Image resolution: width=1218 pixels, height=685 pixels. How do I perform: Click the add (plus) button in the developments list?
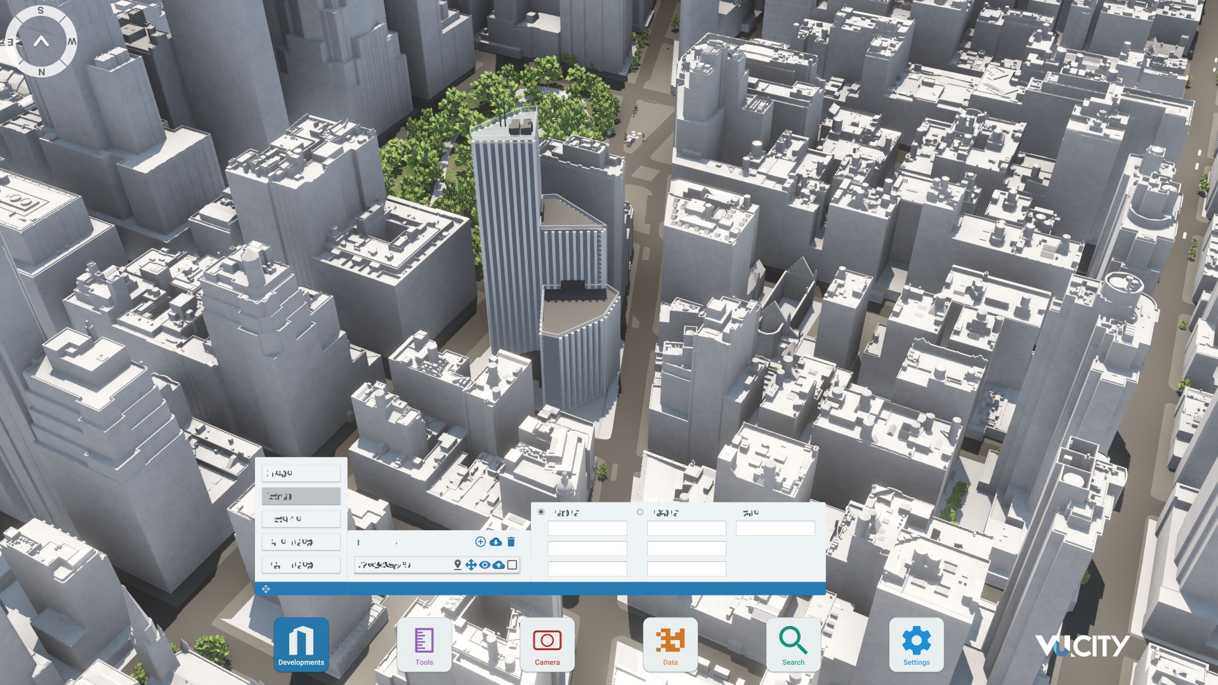tap(480, 542)
